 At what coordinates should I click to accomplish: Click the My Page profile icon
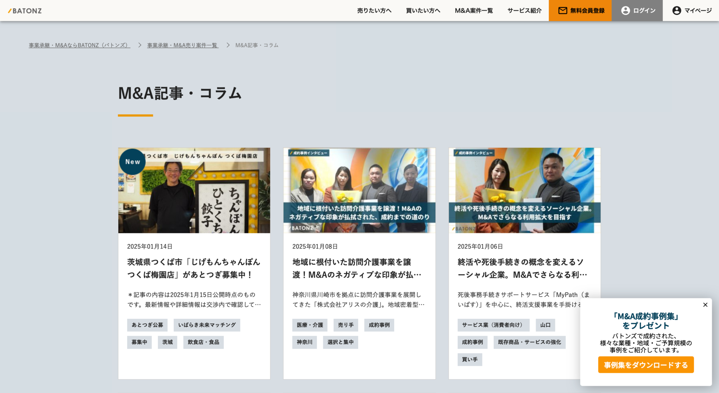point(677,11)
